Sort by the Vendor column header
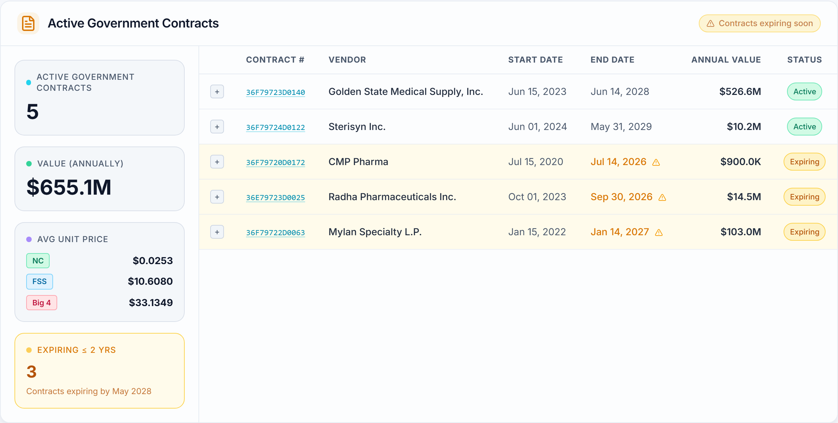The image size is (838, 423). click(x=347, y=60)
